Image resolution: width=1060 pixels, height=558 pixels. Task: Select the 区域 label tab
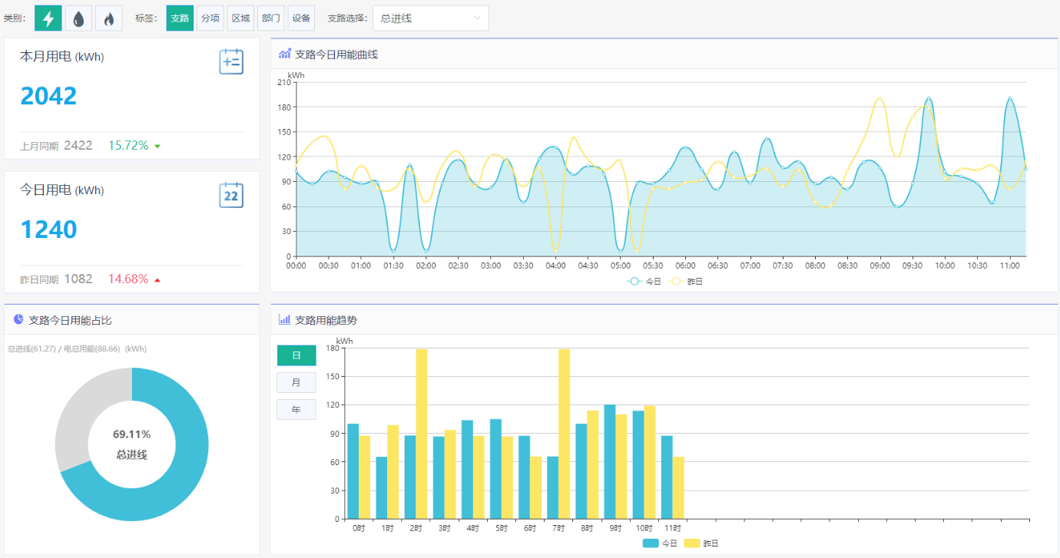[x=240, y=18]
